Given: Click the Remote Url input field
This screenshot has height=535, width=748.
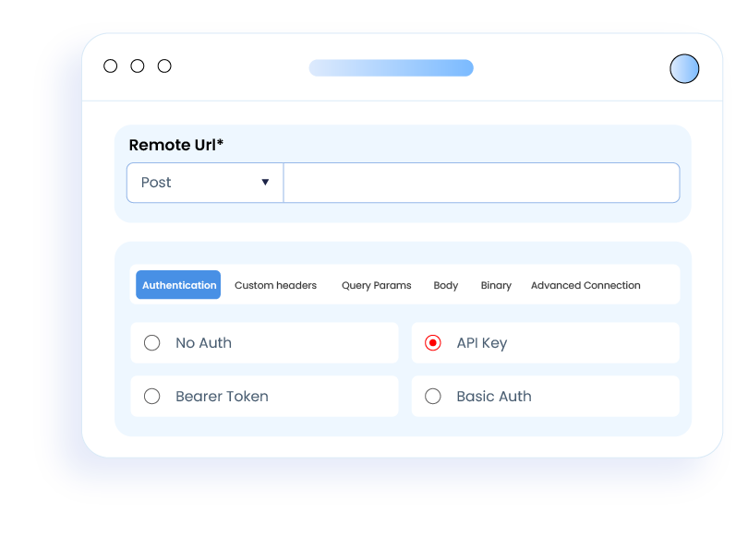Looking at the screenshot, I should [481, 183].
